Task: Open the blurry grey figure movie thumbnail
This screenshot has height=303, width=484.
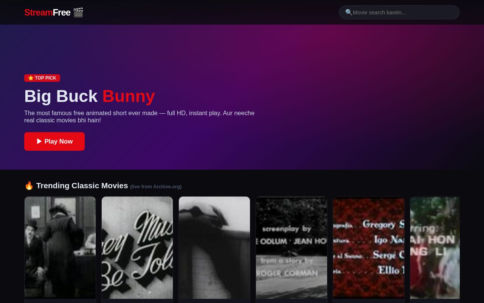Action: point(214,248)
